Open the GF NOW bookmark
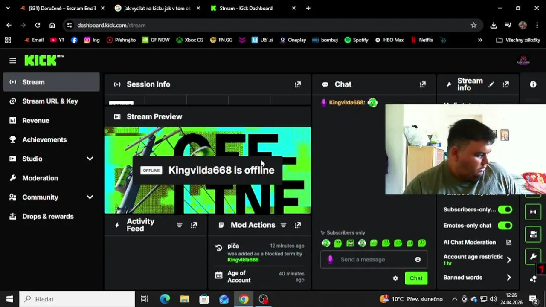 (156, 40)
